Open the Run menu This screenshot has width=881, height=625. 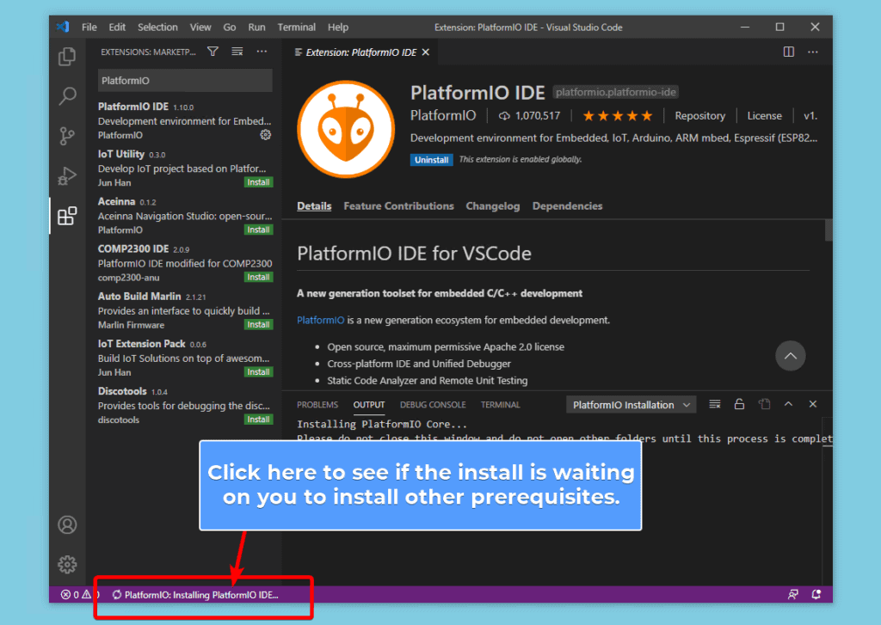click(x=256, y=27)
